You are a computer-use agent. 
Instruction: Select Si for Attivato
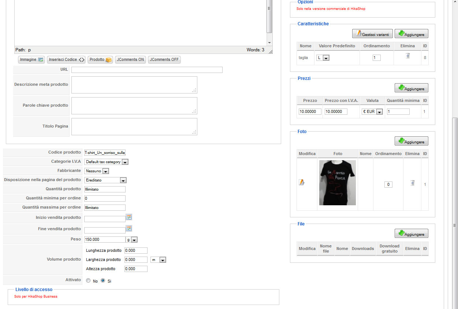click(103, 280)
